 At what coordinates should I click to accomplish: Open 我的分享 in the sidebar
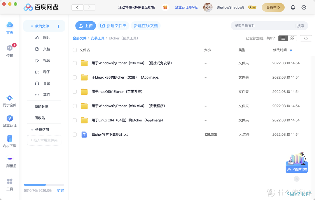click(x=41, y=107)
